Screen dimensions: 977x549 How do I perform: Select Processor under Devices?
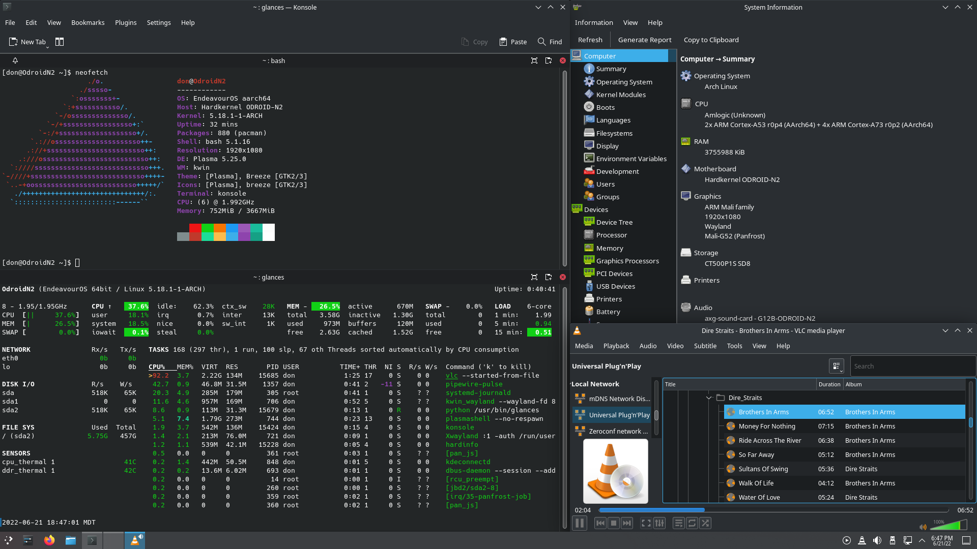(x=612, y=235)
